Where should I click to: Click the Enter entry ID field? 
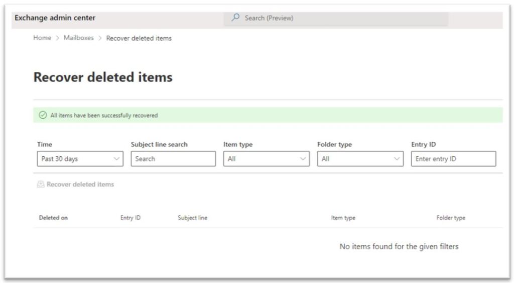[x=454, y=159]
